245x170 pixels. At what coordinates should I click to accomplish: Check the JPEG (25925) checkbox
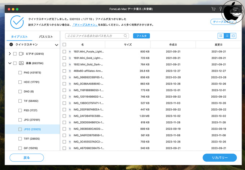20,129
